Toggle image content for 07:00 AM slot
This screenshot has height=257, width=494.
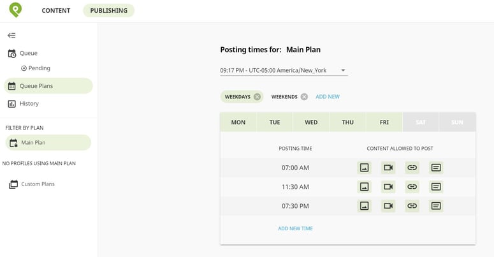pos(364,168)
